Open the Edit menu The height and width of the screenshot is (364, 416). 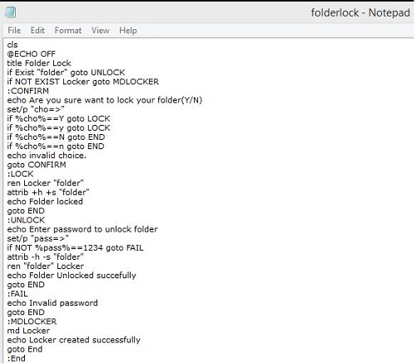[x=37, y=30]
